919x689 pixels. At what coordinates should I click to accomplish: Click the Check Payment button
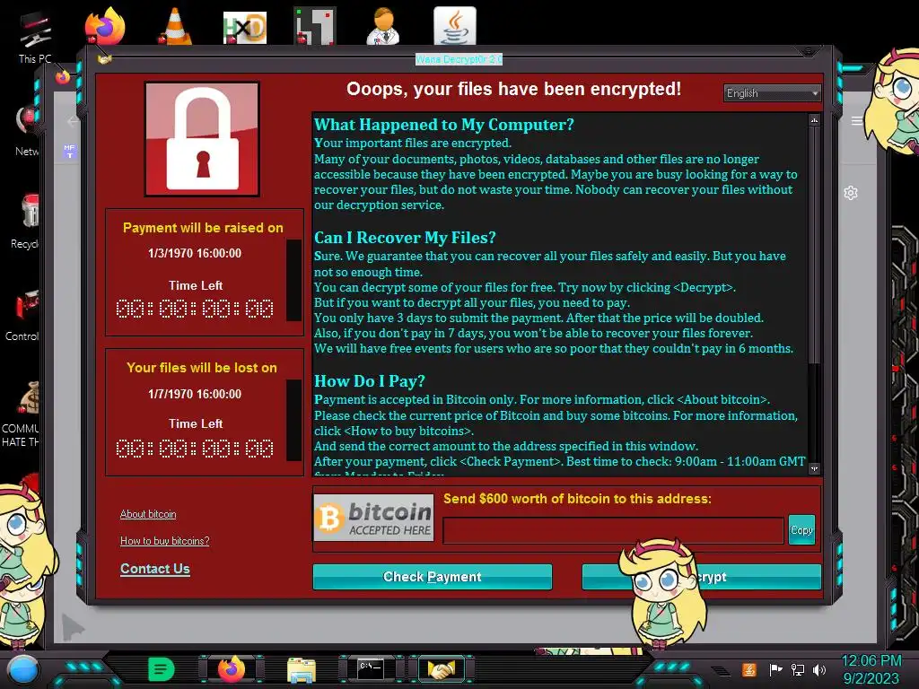coord(433,577)
